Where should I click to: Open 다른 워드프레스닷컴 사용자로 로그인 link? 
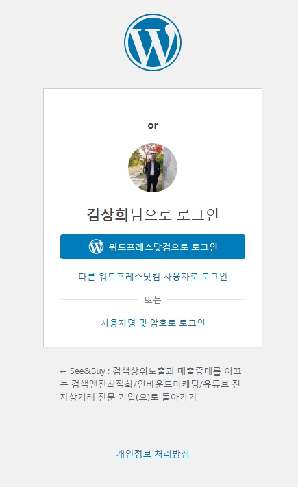[153, 276]
